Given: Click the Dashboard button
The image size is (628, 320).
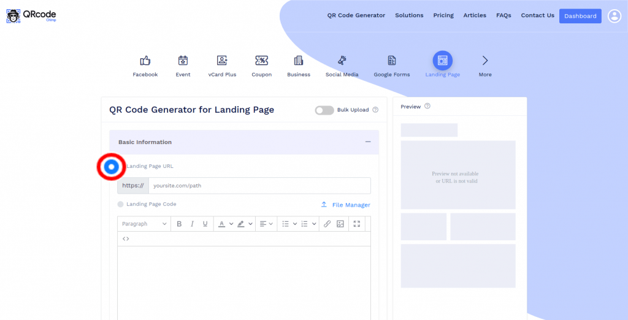Looking at the screenshot, I should [x=580, y=16].
